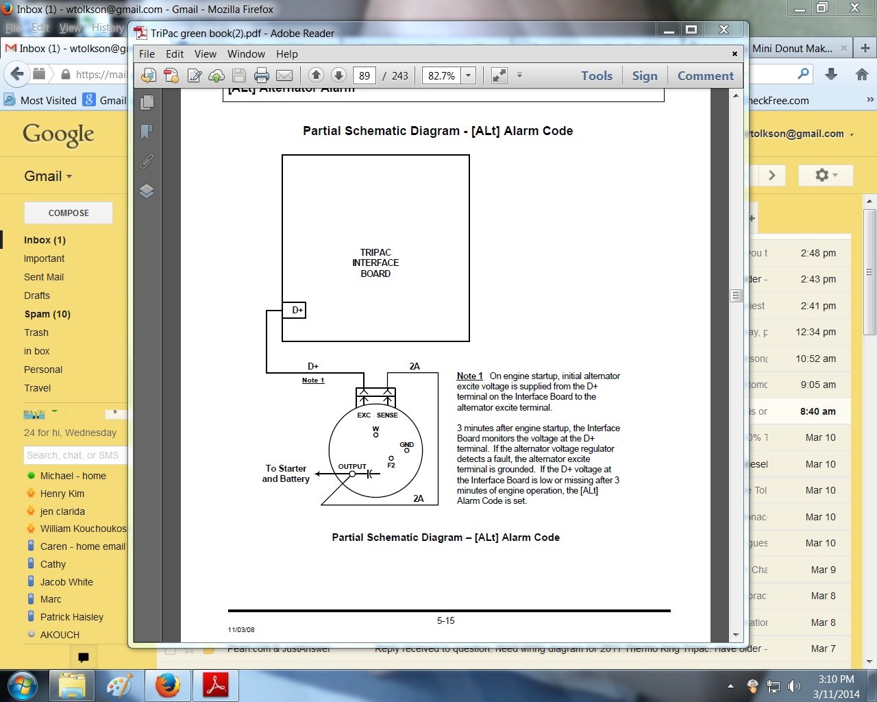This screenshot has height=702, width=877.
Task: Go to previous page up arrow
Action: tap(316, 75)
